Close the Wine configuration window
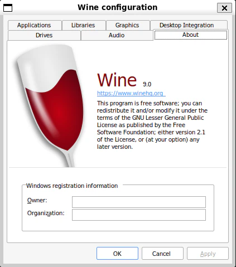Viewport: 236px width, 267px height. tap(224, 8)
